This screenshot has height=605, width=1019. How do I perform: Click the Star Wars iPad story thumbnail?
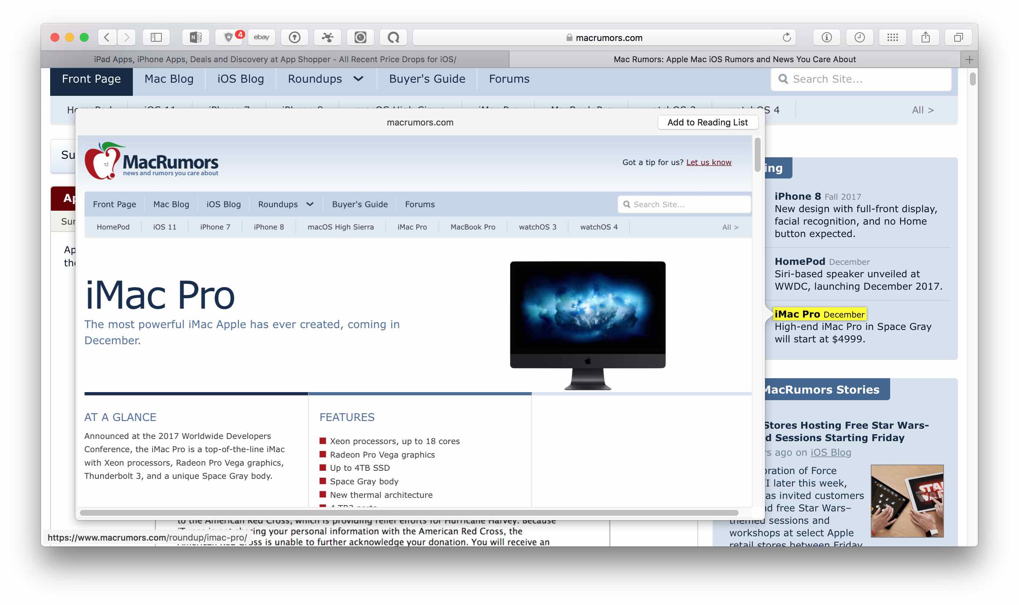click(x=907, y=501)
